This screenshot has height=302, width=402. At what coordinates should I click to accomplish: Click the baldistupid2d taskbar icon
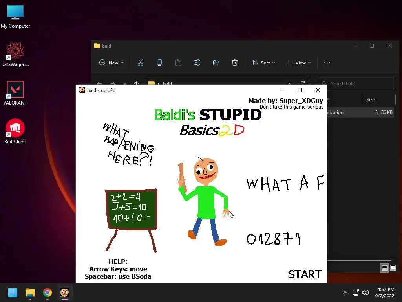pos(65,293)
